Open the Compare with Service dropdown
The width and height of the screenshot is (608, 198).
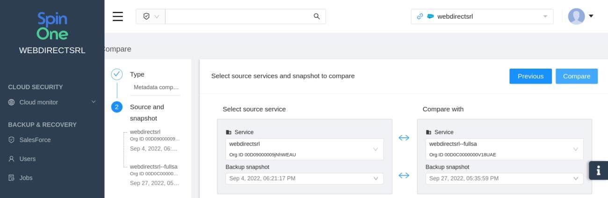click(505, 149)
